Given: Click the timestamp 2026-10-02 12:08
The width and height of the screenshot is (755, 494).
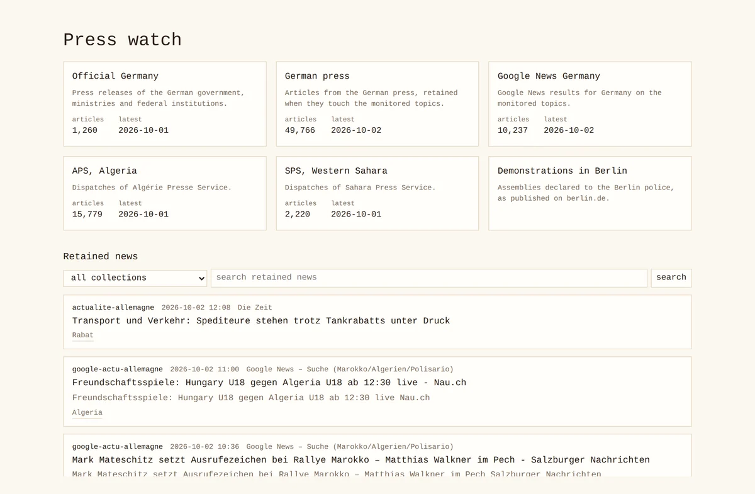Looking at the screenshot, I should tap(196, 308).
